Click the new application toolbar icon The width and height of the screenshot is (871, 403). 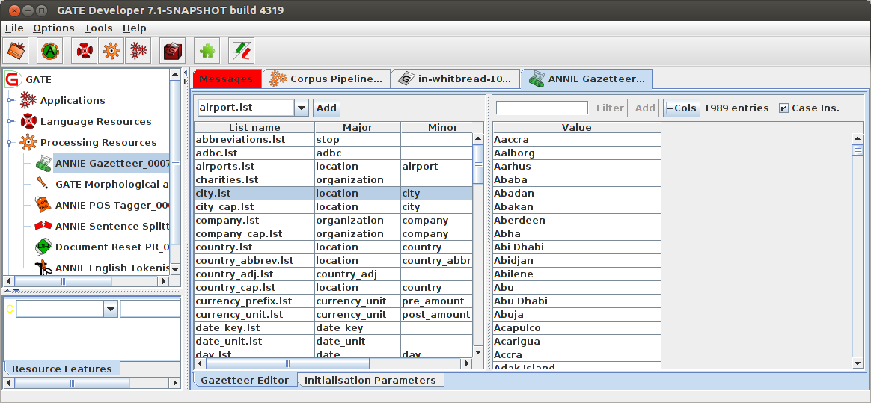[138, 51]
